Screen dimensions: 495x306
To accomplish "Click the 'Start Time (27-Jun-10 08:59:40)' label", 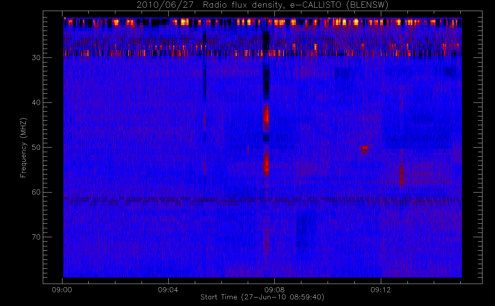I will pyautogui.click(x=262, y=297).
